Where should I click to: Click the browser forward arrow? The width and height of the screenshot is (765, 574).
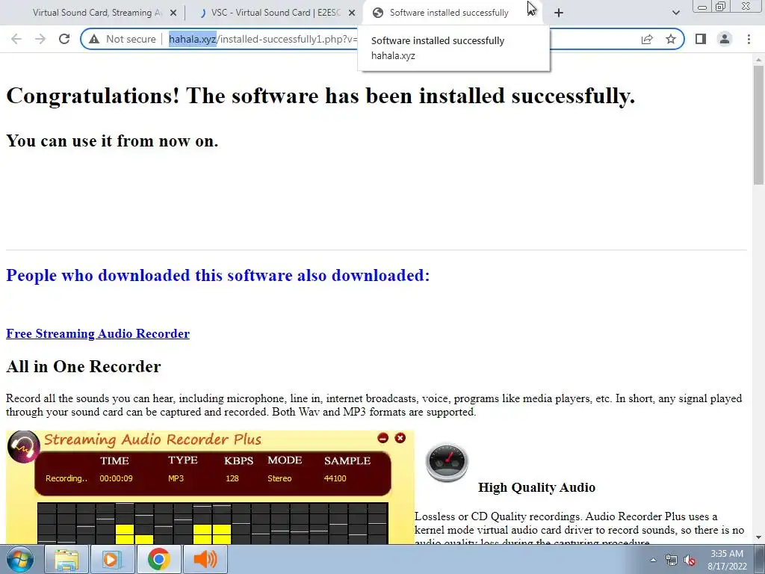tap(40, 39)
